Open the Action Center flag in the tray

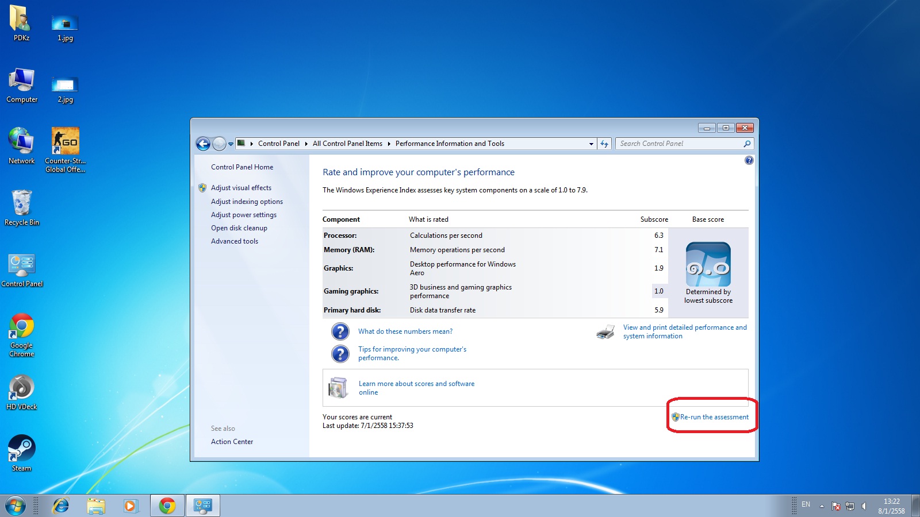click(x=836, y=506)
